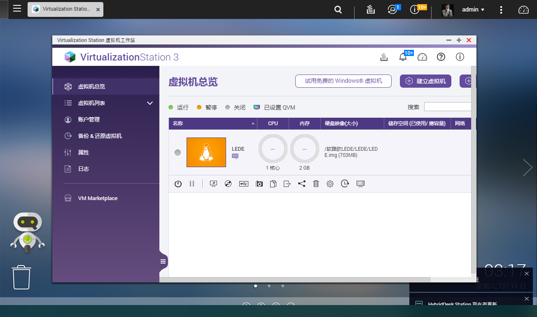Go to 备份 & 还原虚拟机
This screenshot has width=537, height=317.
pyautogui.click(x=100, y=136)
